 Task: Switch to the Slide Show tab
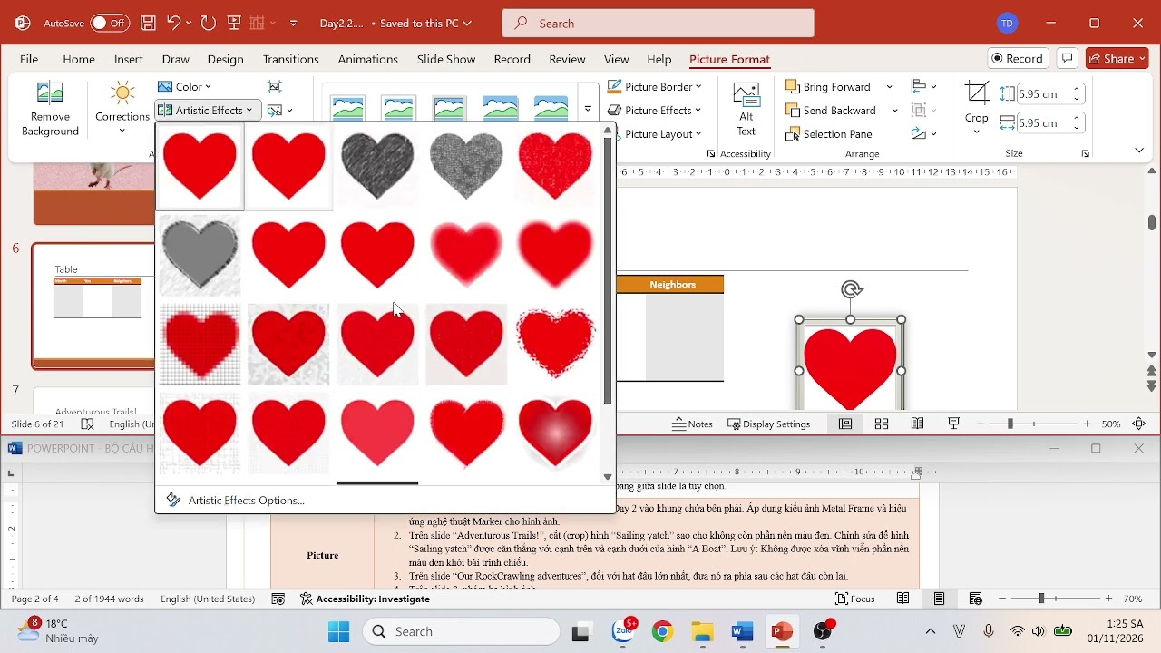[x=446, y=59]
